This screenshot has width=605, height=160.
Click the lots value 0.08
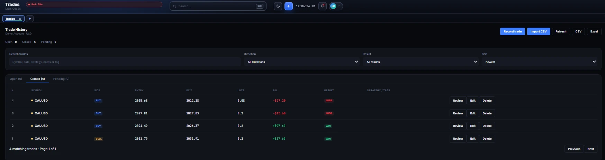tap(241, 101)
